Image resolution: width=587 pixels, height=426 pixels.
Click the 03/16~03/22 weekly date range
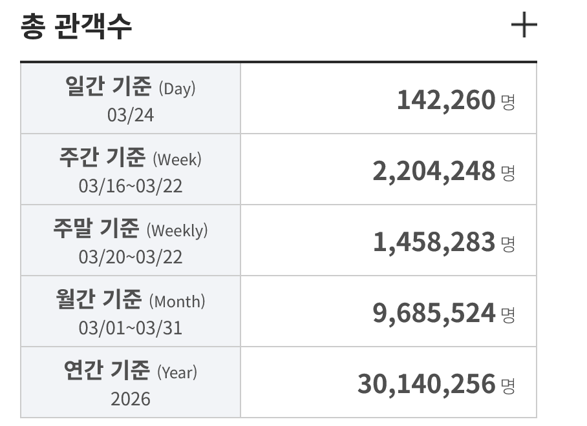tap(131, 186)
